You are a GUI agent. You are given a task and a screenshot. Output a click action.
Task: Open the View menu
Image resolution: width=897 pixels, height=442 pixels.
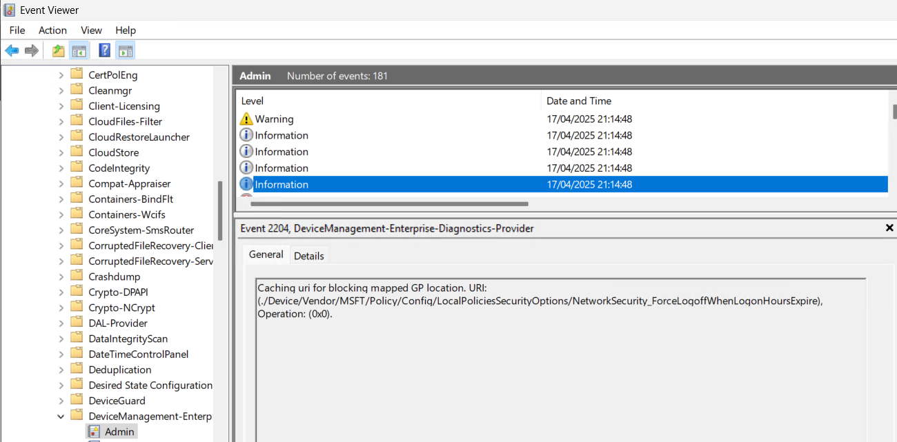pos(91,30)
